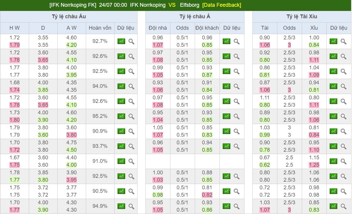Click magnifier for Tài Xỉu row 1.03 / 0.85
The width and height of the screenshot is (352, 214).
[x=343, y=206]
